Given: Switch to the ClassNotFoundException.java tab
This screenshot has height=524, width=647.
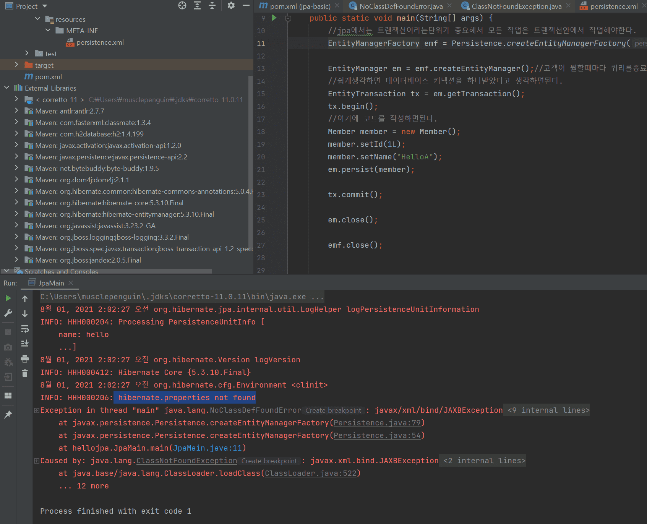Looking at the screenshot, I should click(516, 6).
